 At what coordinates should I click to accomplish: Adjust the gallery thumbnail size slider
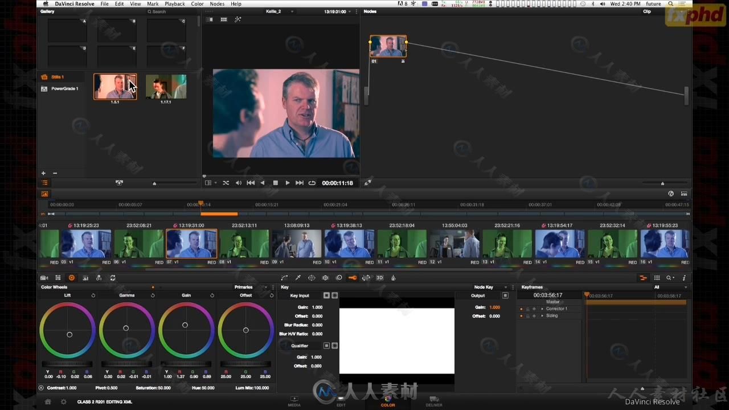(154, 183)
